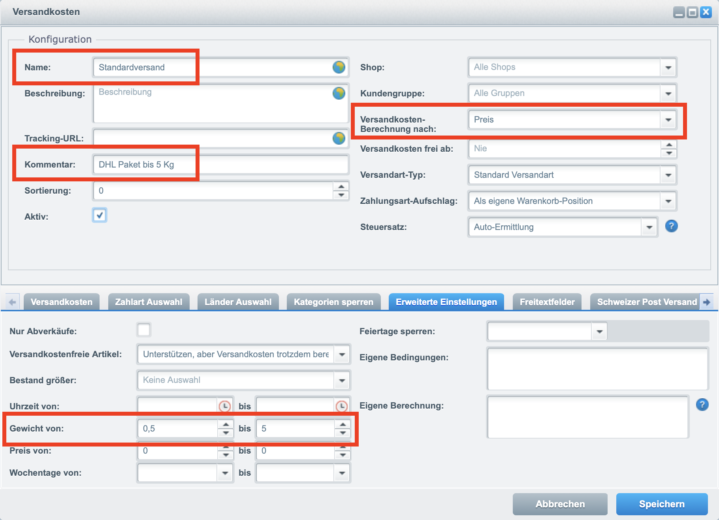Click the Uhrzeit bis time field
The width and height of the screenshot is (719, 520).
click(x=296, y=406)
